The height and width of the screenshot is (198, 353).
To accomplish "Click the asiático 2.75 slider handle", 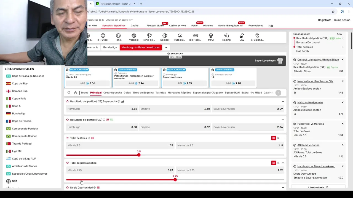I will click(x=175, y=180).
